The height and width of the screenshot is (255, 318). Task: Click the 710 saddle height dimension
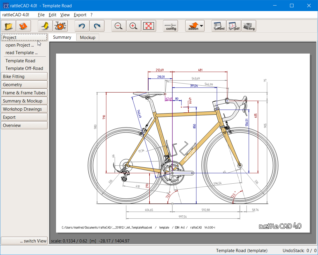(x=104, y=117)
